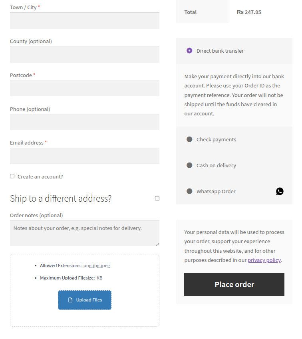Click the WhatsApp logo icon
This screenshot has width=302, height=339.
coord(280,191)
